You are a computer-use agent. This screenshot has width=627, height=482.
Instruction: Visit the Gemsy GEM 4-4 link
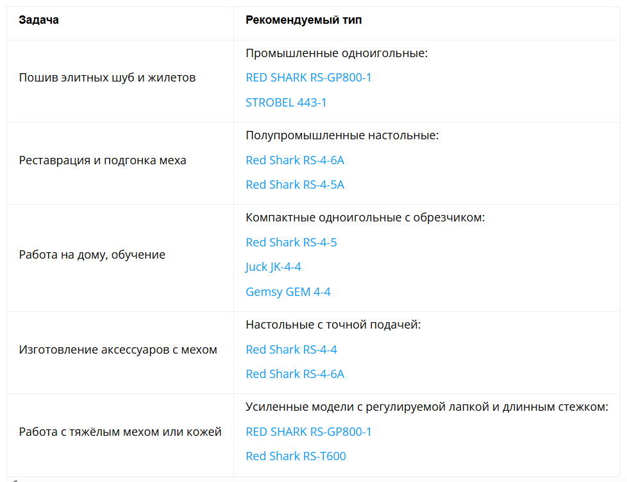click(x=288, y=292)
